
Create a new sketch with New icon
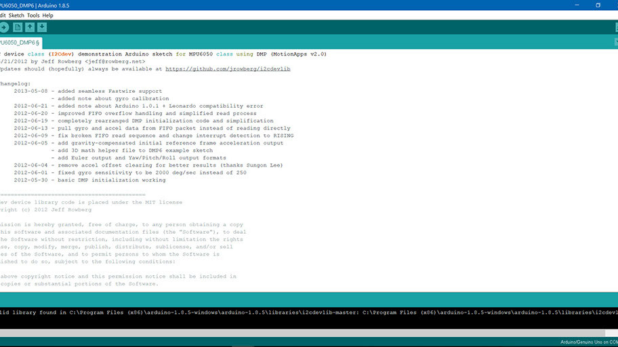tap(18, 27)
